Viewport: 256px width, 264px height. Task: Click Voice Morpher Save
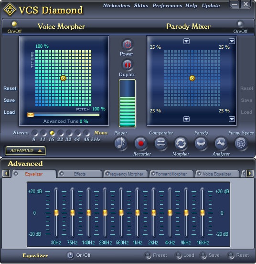(9, 100)
